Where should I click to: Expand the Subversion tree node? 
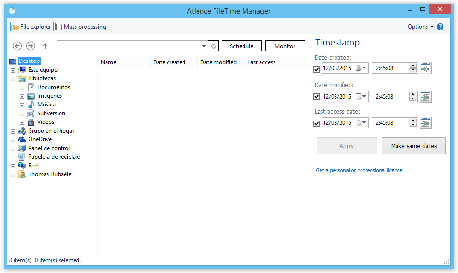point(22,114)
